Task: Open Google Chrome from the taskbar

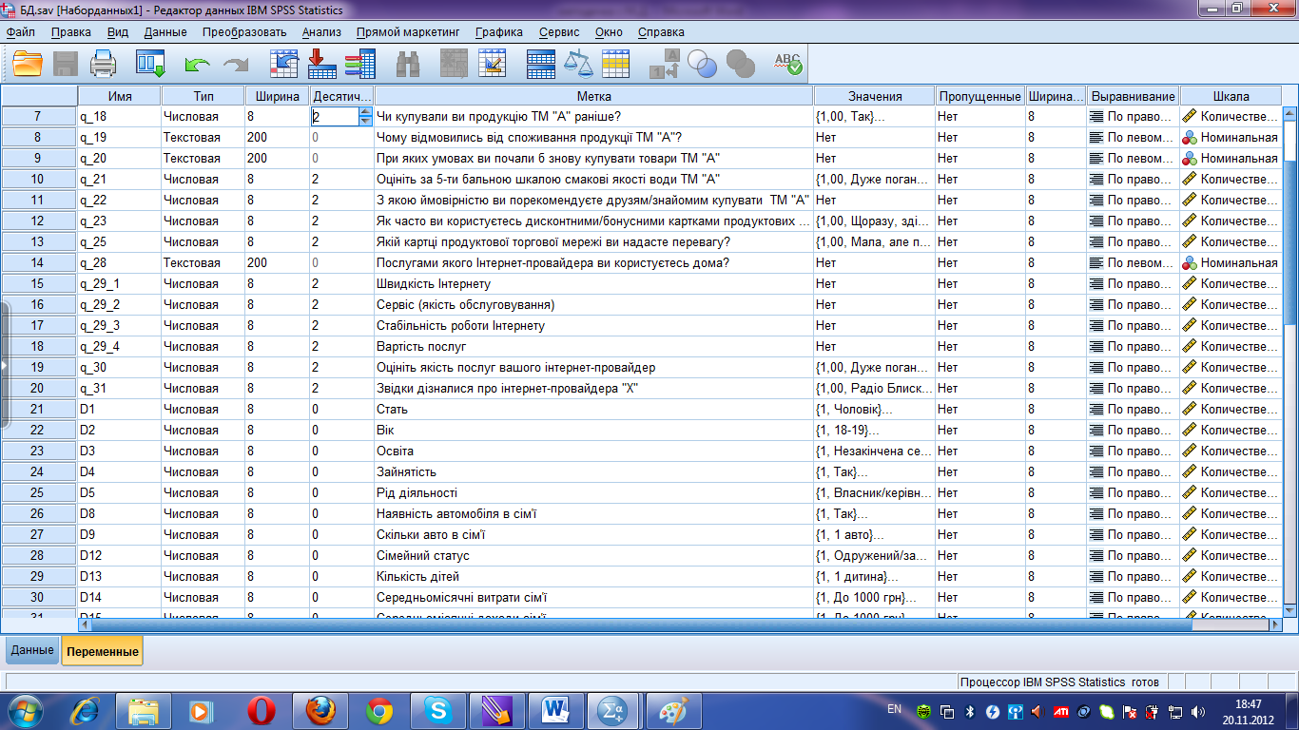Action: click(379, 710)
